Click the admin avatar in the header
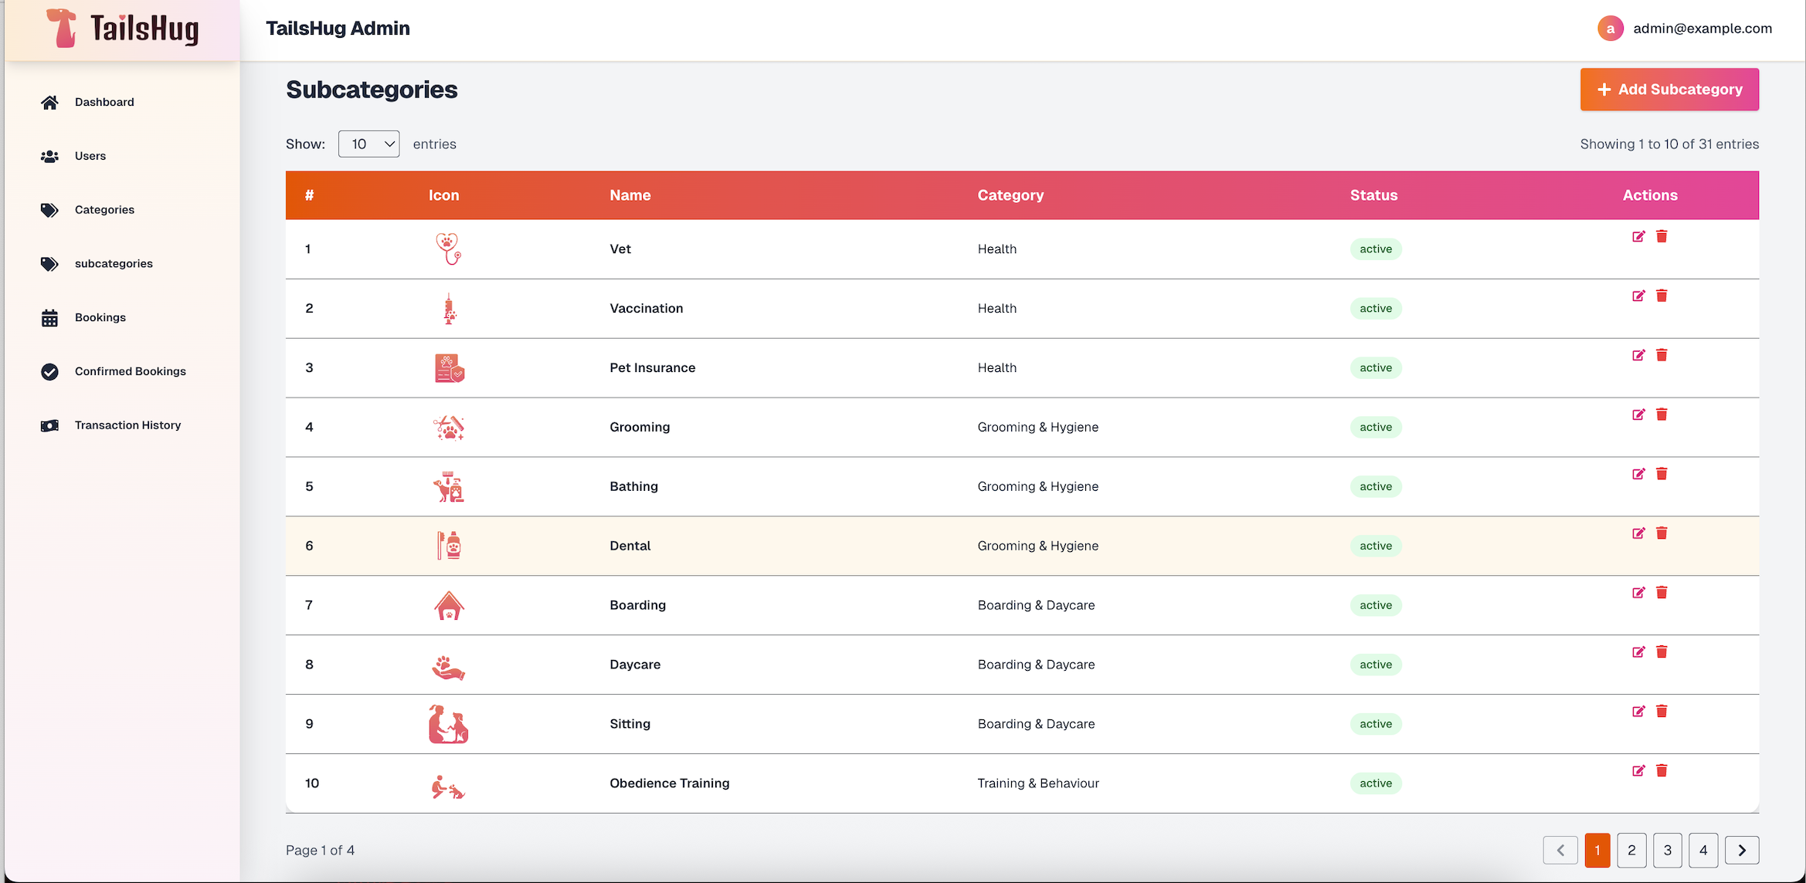The image size is (1806, 883). coord(1611,28)
